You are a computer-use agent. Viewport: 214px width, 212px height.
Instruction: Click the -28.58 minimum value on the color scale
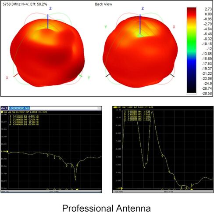tap(207, 93)
